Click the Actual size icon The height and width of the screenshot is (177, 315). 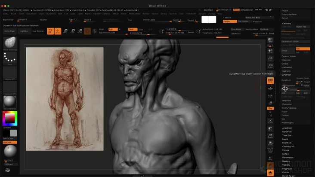270,66
